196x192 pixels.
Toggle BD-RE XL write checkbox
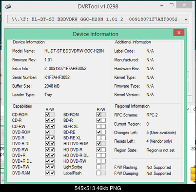click(x=103, y=138)
